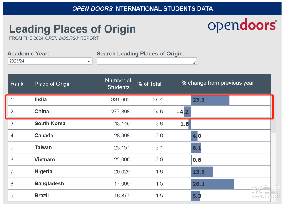The height and width of the screenshot is (204, 286).
Task: Click the Number of Students column header
Action: 118,84
